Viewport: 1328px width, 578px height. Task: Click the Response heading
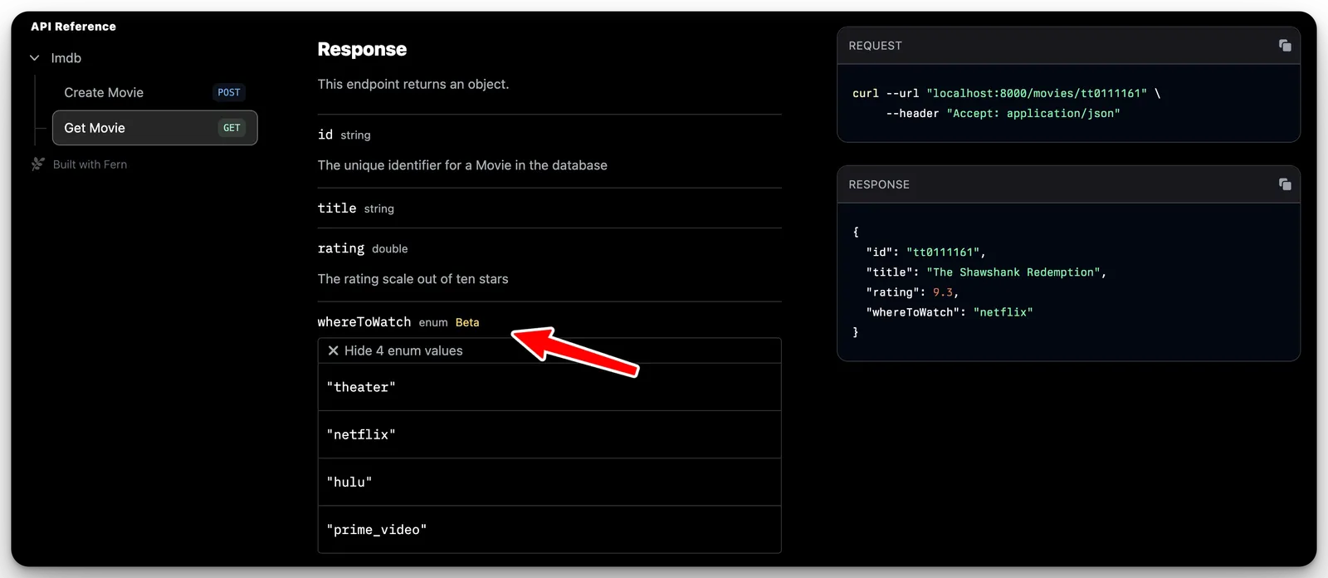click(x=362, y=49)
